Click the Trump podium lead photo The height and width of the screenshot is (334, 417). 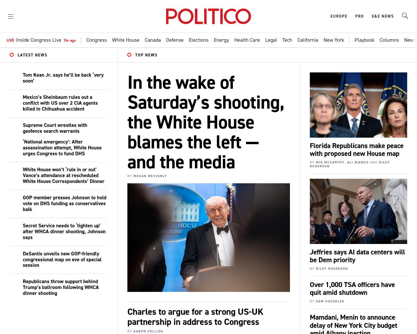pos(208,237)
